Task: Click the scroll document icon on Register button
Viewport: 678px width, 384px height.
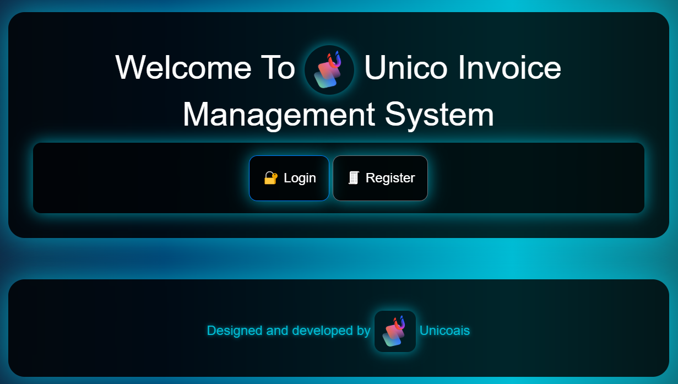Action: coord(354,178)
